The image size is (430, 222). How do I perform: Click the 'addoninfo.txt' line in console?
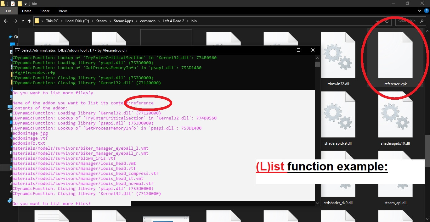[29, 143]
